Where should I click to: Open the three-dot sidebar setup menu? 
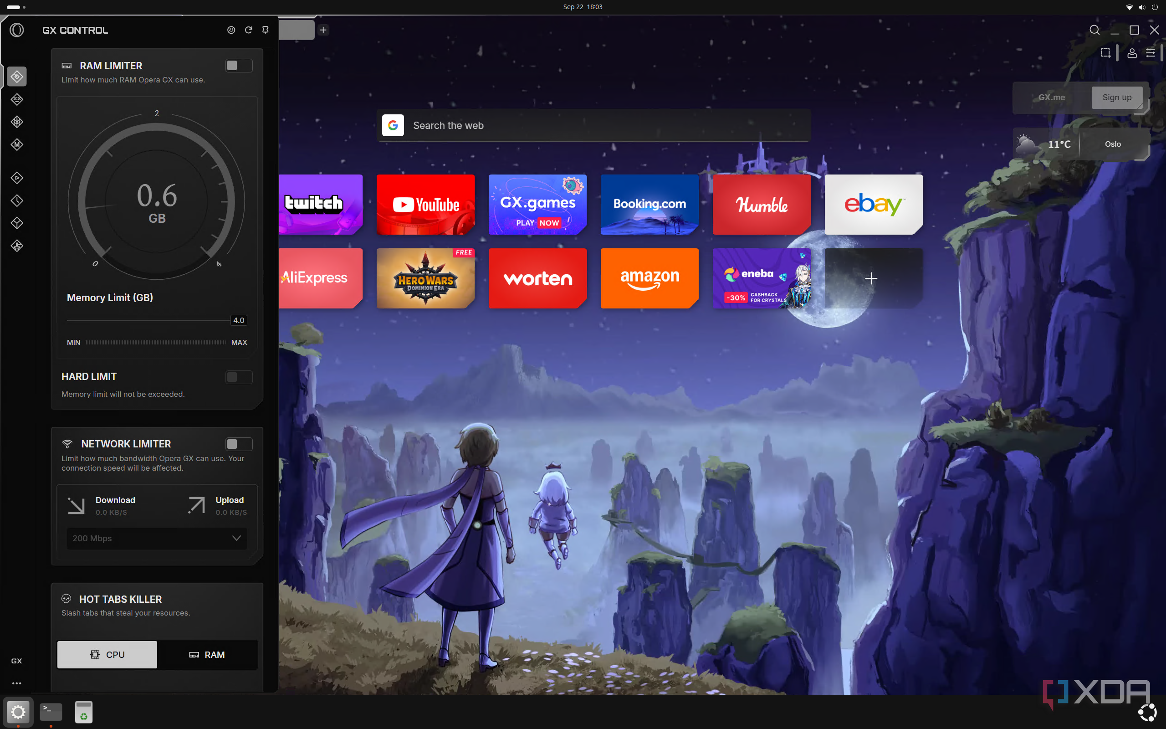pos(16,683)
